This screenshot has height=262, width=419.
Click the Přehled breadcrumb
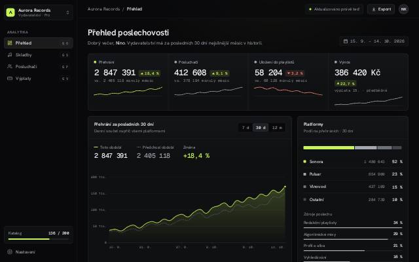click(134, 9)
